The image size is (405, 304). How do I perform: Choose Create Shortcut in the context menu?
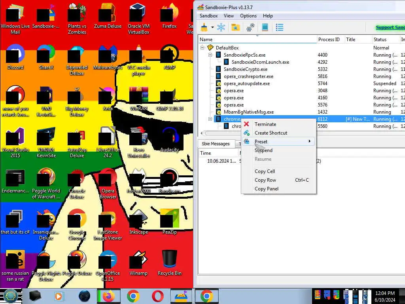click(278, 133)
